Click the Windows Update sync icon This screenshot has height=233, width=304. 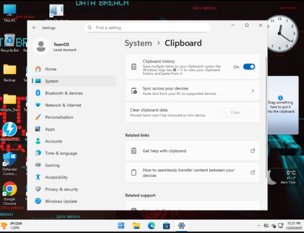point(38,201)
